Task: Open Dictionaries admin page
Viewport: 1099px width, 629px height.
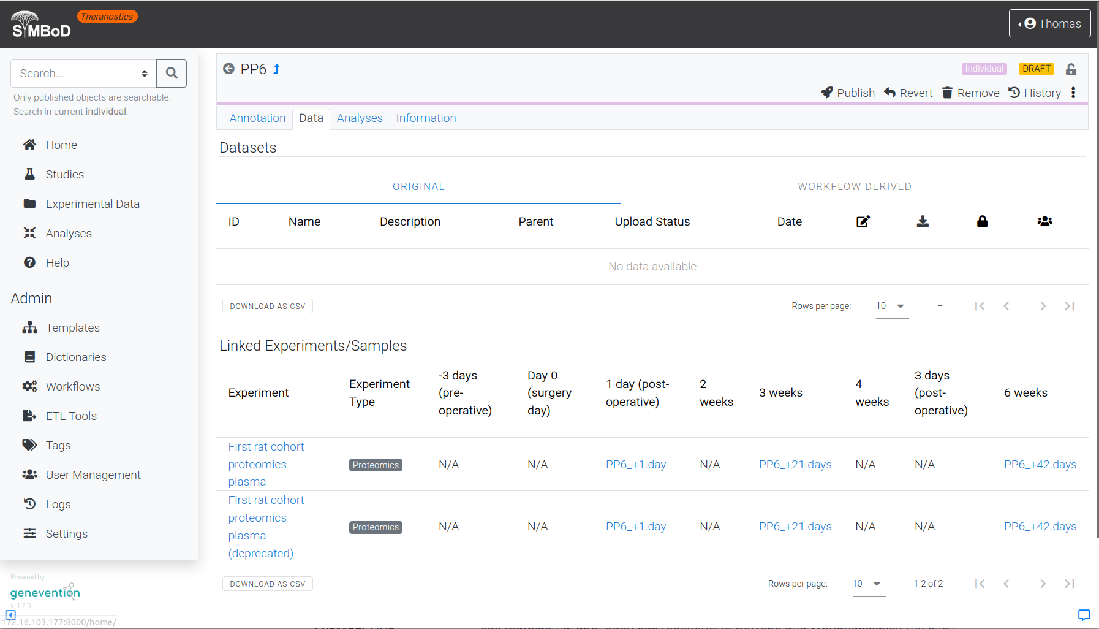Action: click(x=76, y=357)
